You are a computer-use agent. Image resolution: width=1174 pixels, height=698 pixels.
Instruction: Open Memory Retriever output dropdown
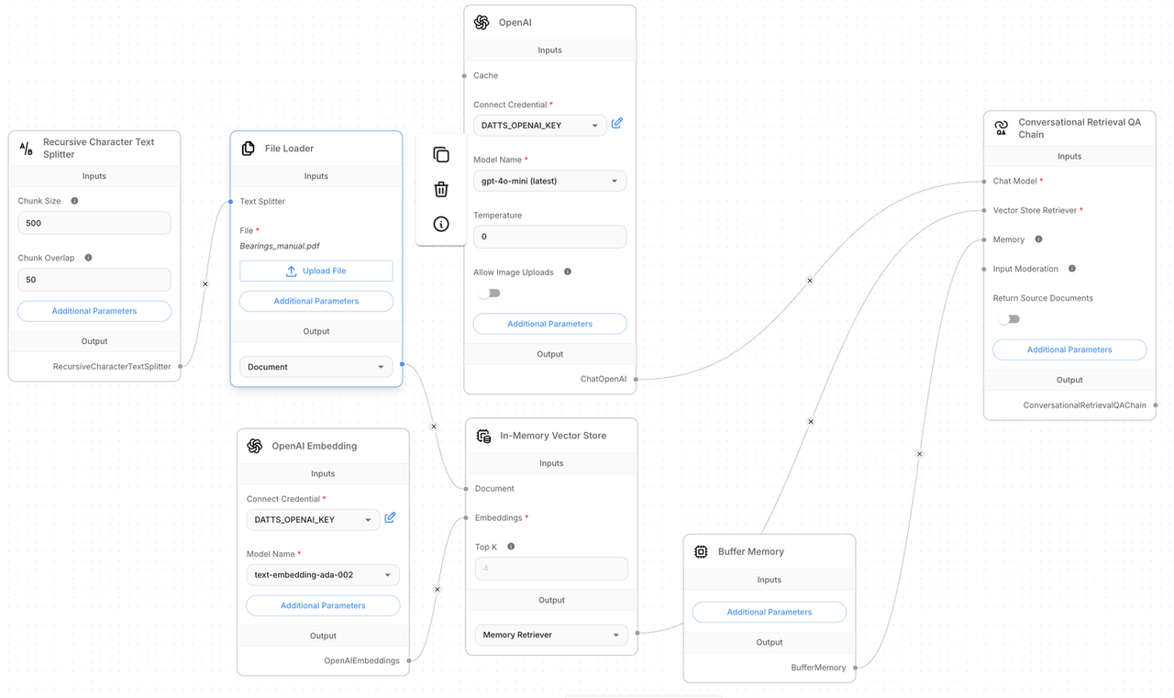click(x=551, y=635)
